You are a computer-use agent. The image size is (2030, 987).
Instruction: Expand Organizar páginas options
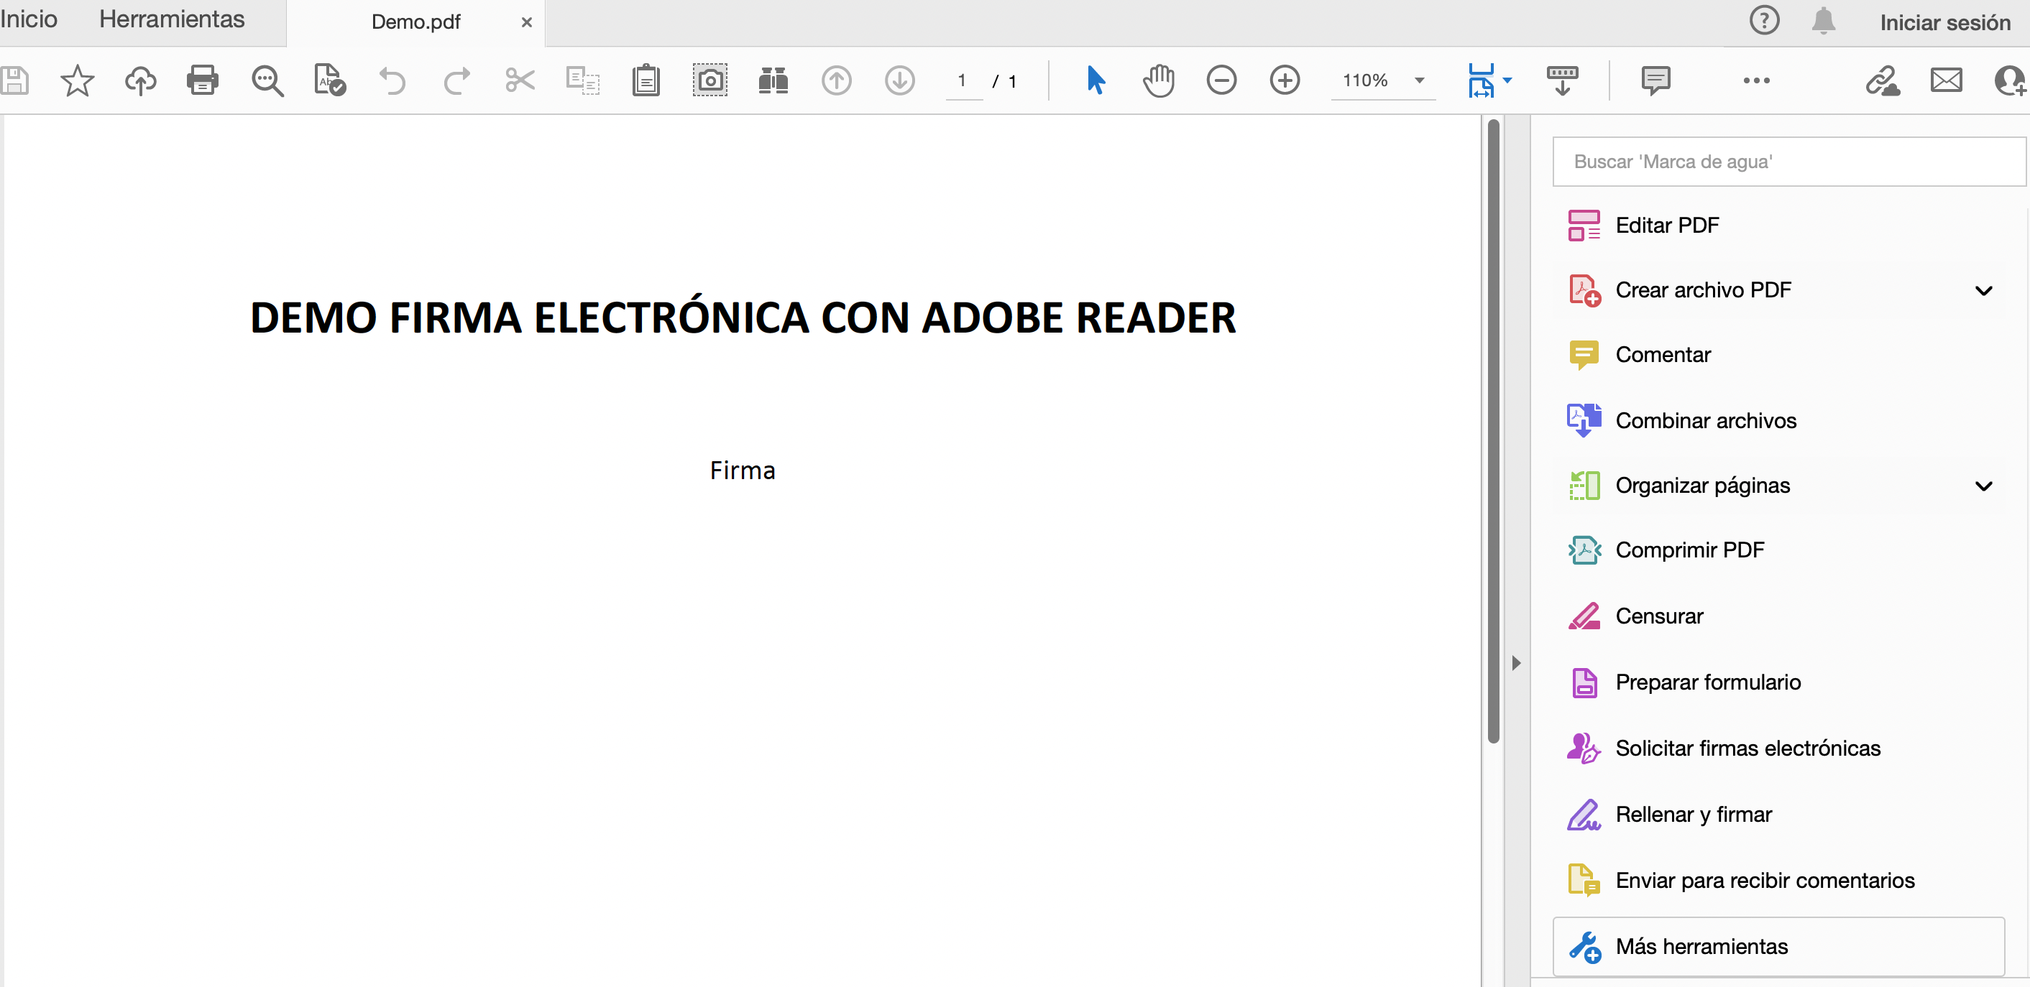click(x=1984, y=486)
